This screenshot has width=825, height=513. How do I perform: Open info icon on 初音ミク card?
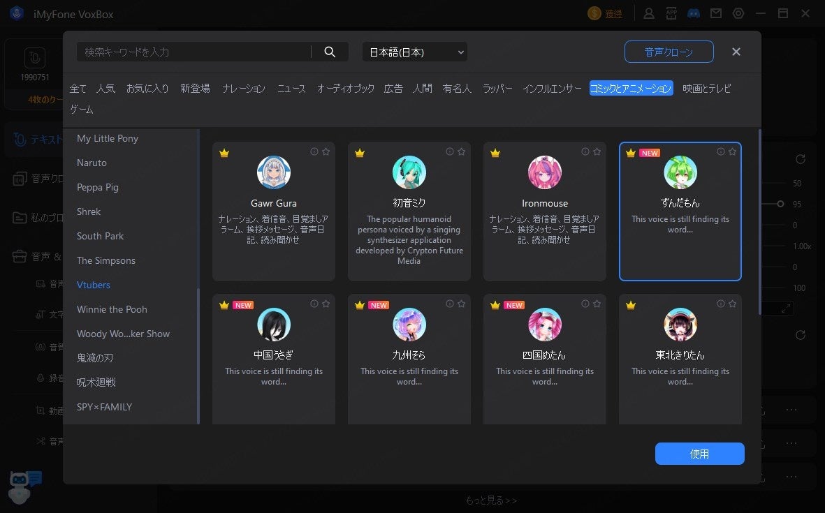coord(450,151)
